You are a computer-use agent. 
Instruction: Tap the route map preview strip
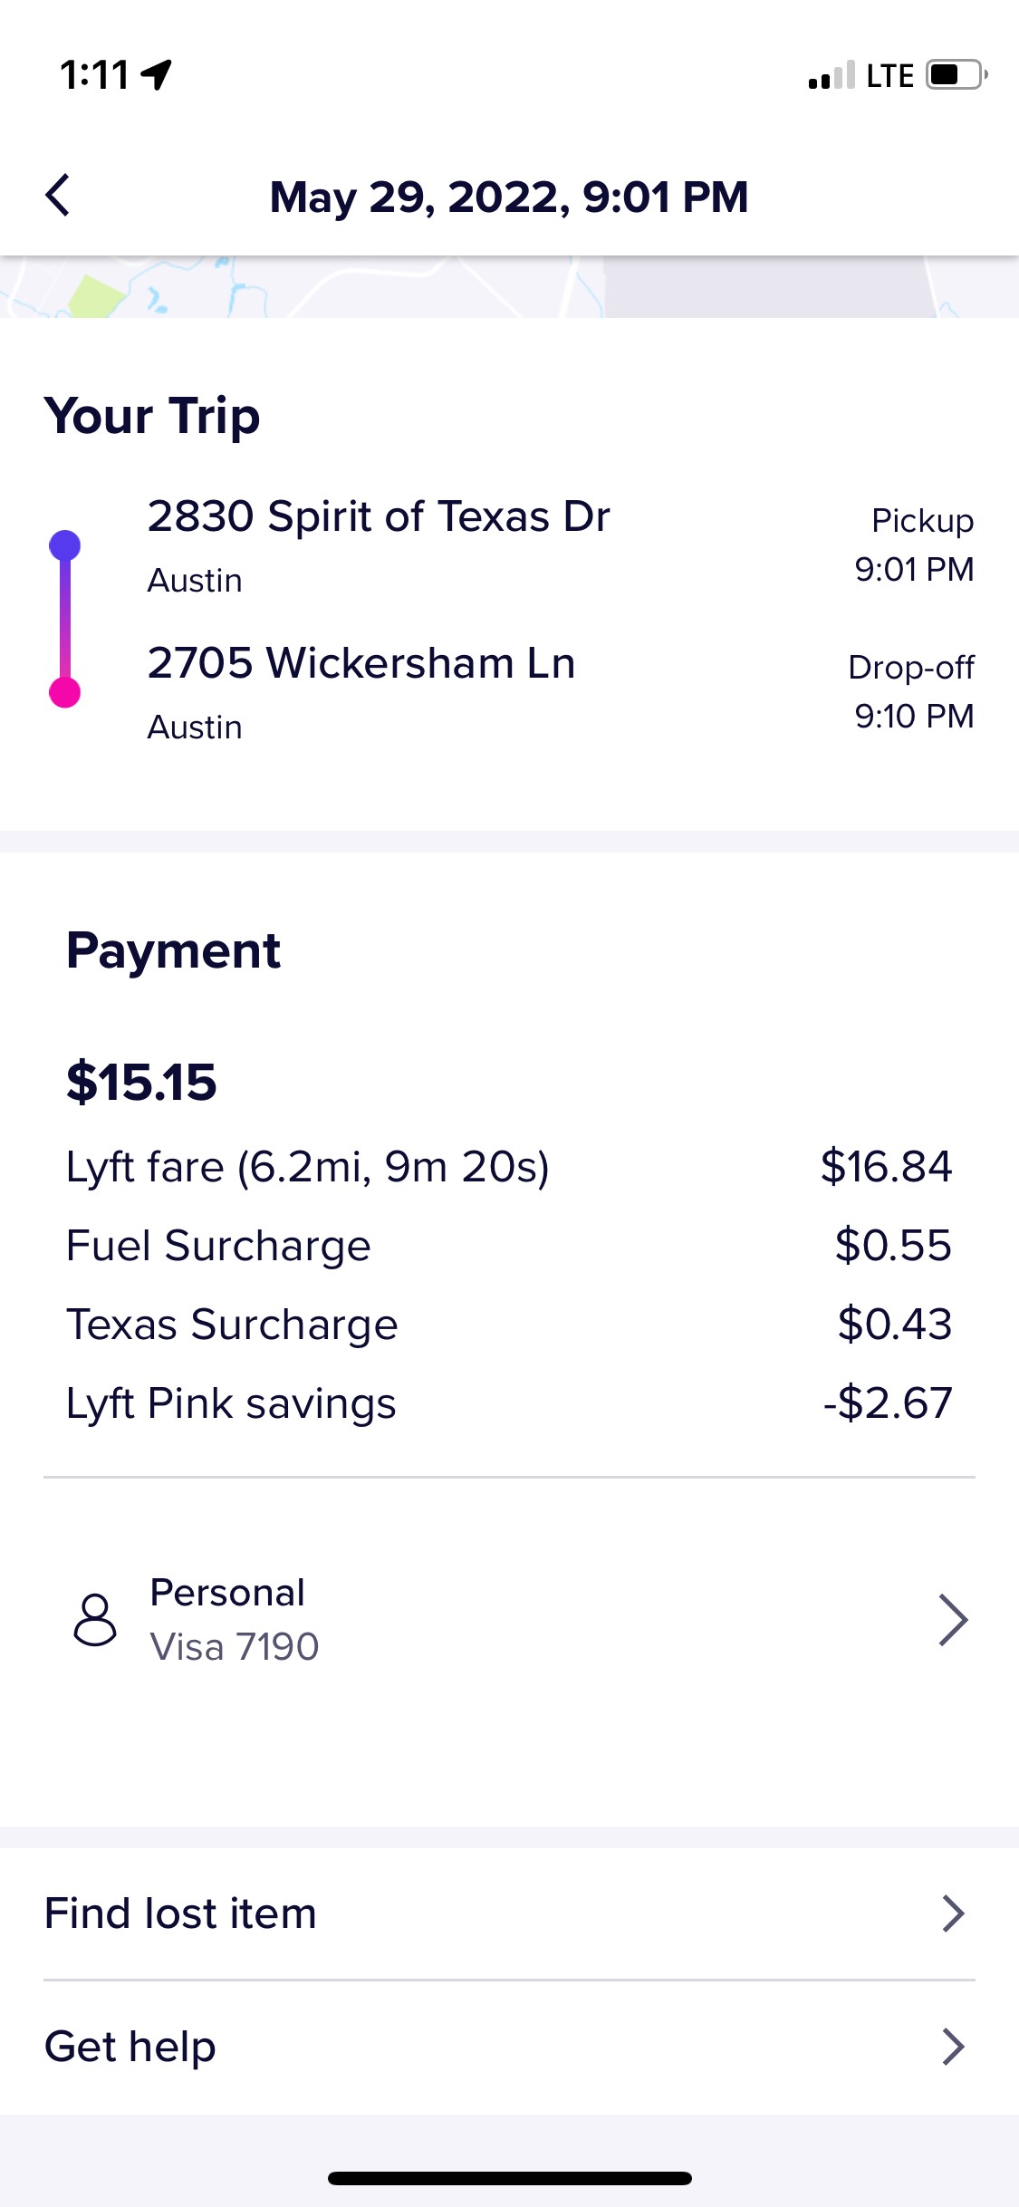pos(509,288)
